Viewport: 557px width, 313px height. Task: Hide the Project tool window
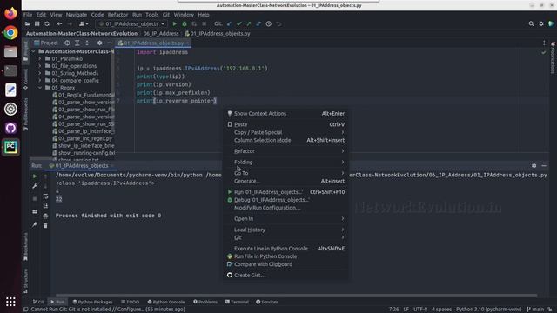(x=110, y=43)
